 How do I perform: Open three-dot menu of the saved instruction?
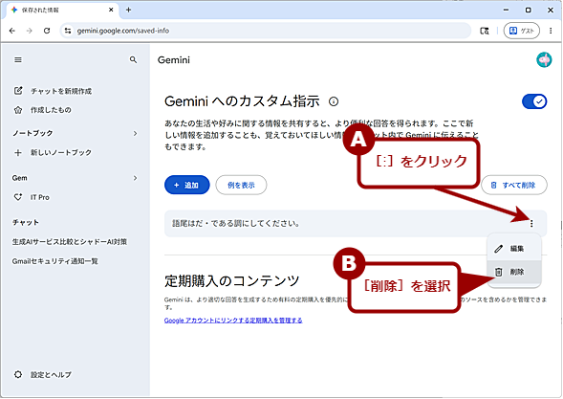pyautogui.click(x=531, y=224)
